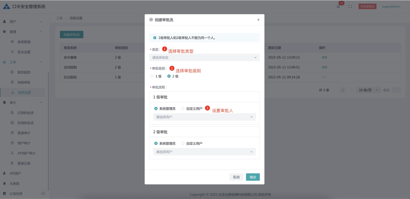This screenshot has width=410, height=199.
Task: Open 1 级审批 user select dropdown
Action: (204, 117)
